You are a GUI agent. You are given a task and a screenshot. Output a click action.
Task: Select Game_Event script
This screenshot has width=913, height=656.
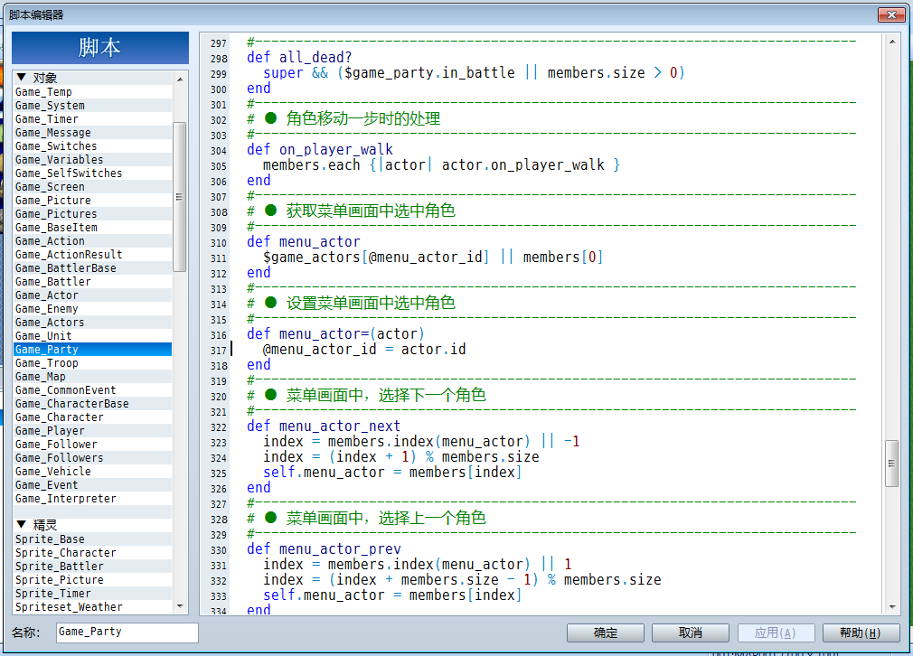(92, 485)
